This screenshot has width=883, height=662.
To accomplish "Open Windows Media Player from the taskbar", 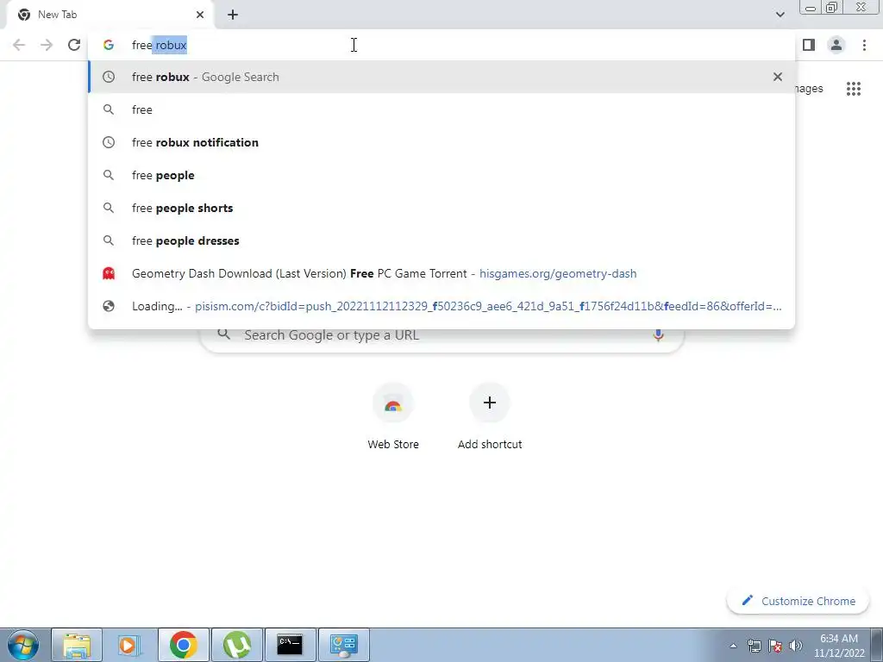I will coord(129,645).
